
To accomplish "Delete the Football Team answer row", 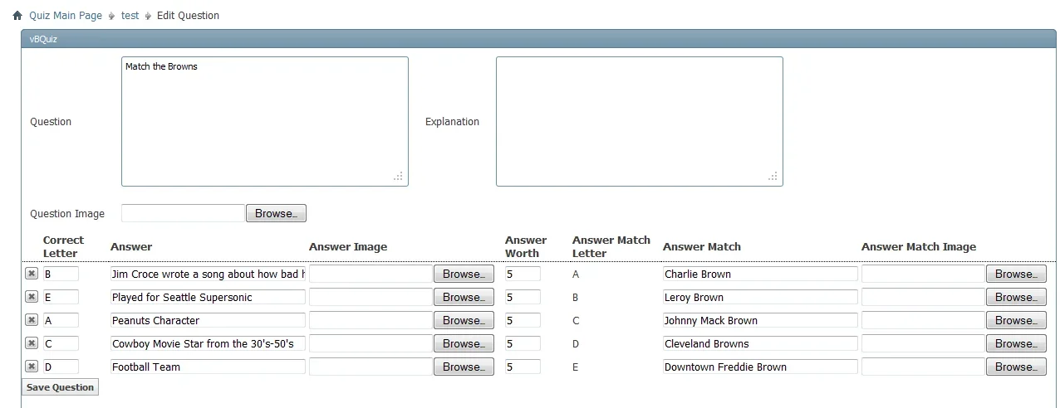I will (32, 367).
